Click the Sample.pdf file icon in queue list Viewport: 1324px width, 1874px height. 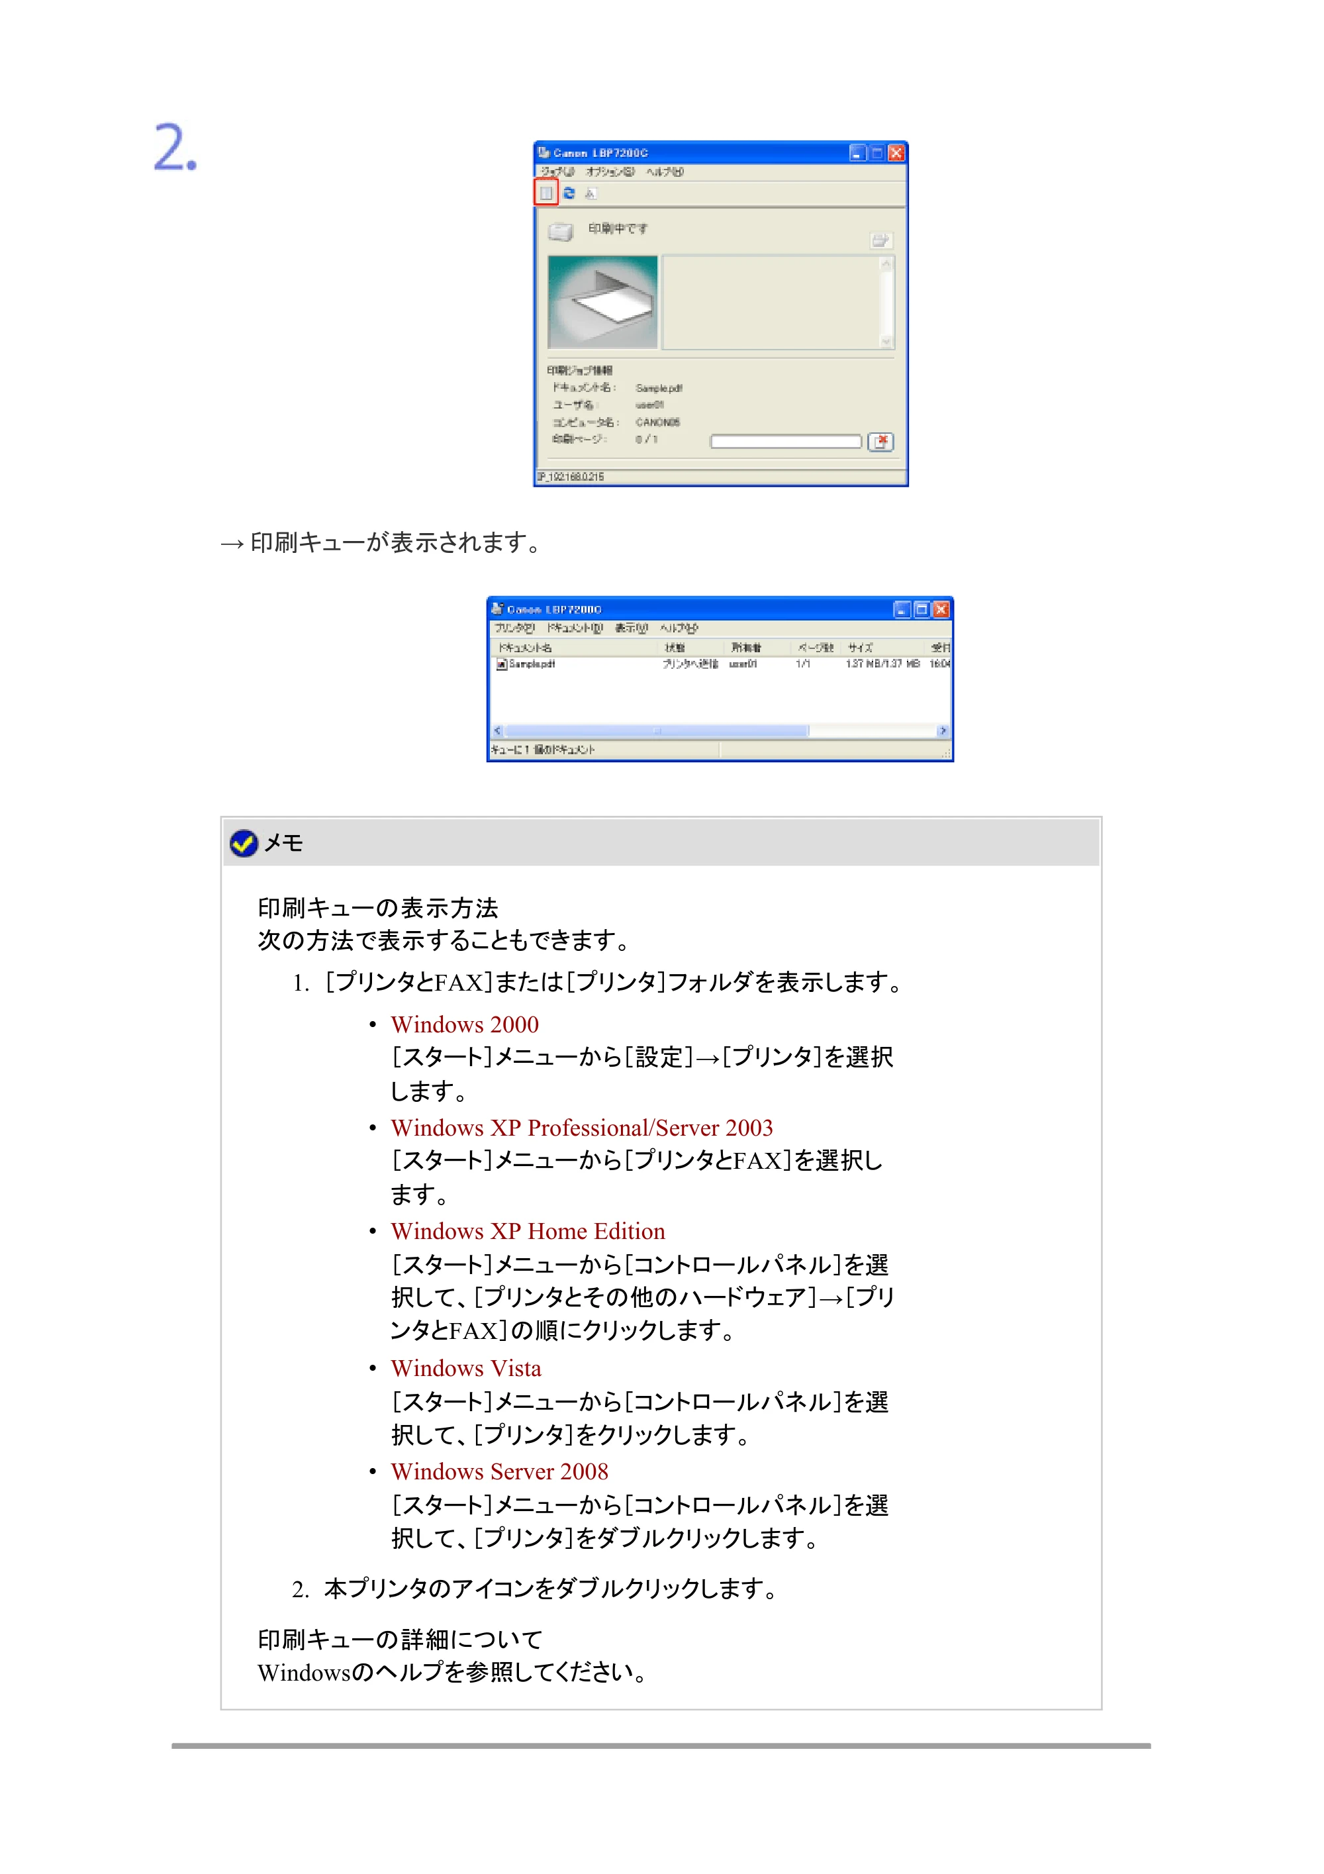pos(502,664)
